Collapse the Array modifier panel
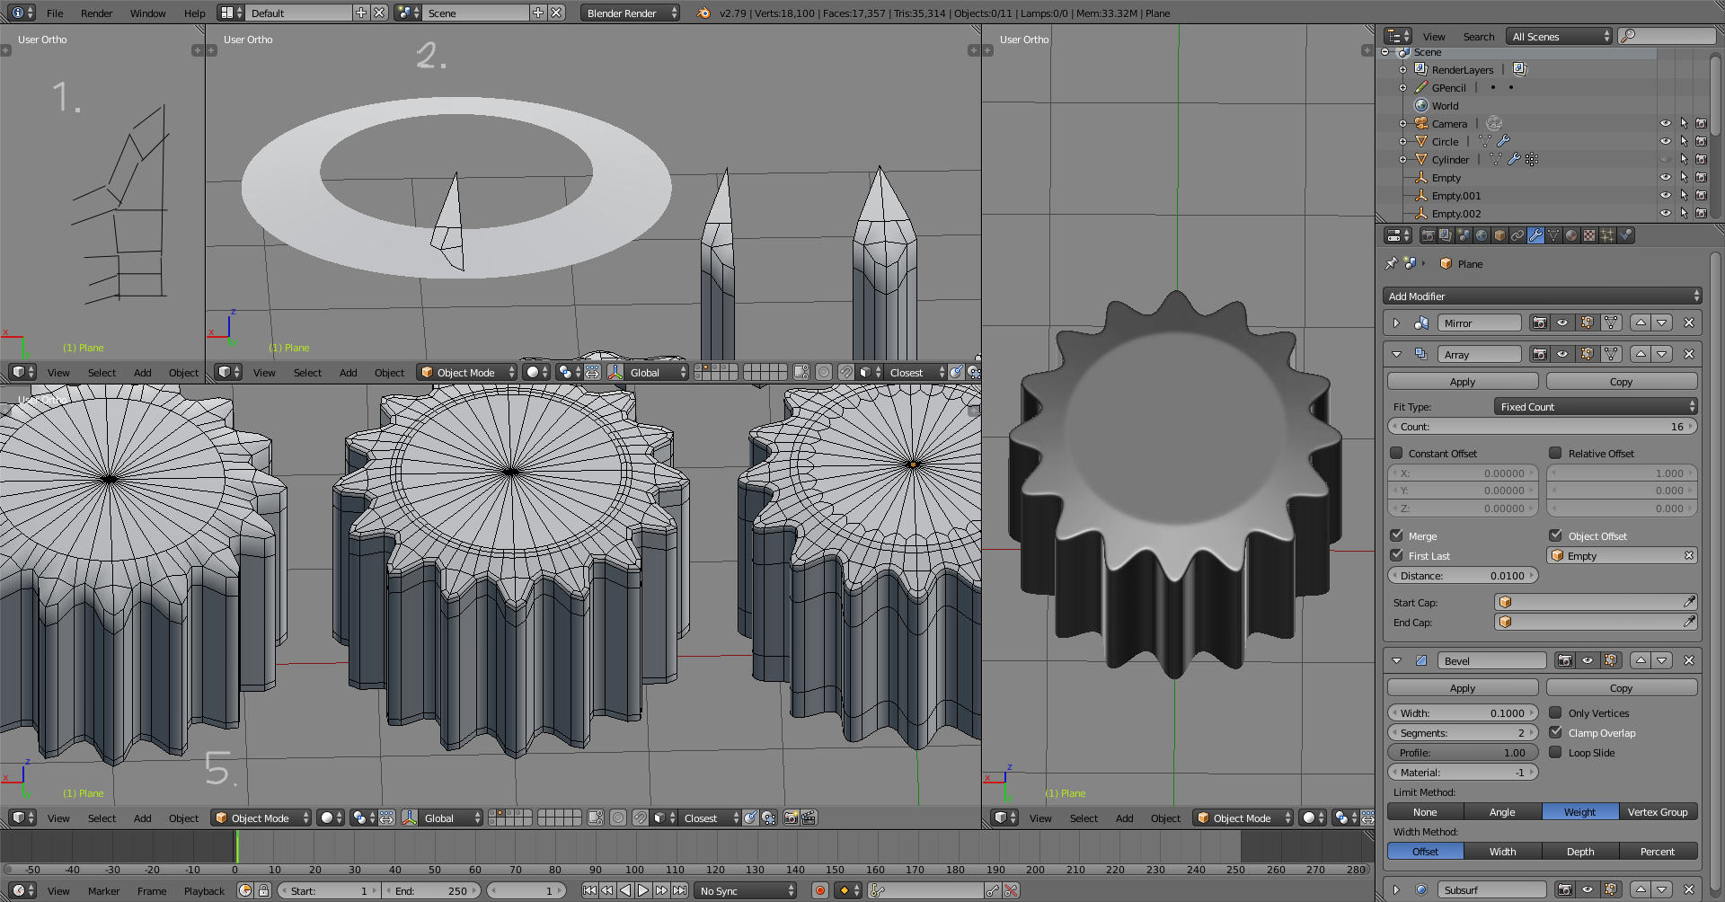This screenshot has height=902, width=1725. click(1396, 354)
